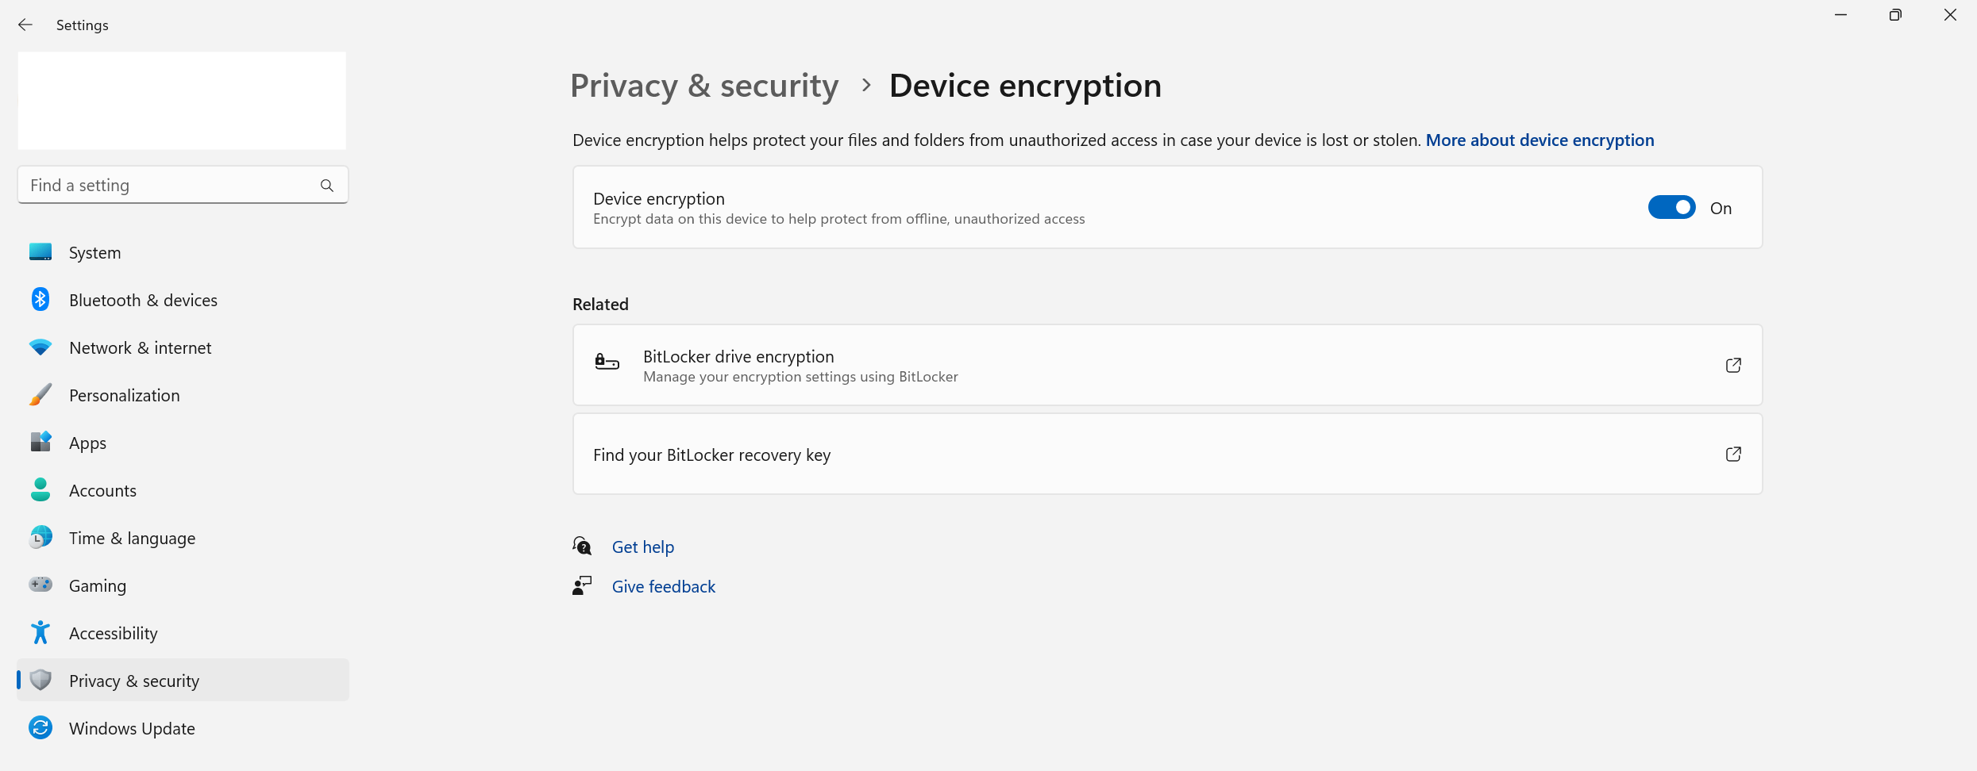Click the Bluetooth icon in sidebar
This screenshot has width=1977, height=771.
(40, 300)
